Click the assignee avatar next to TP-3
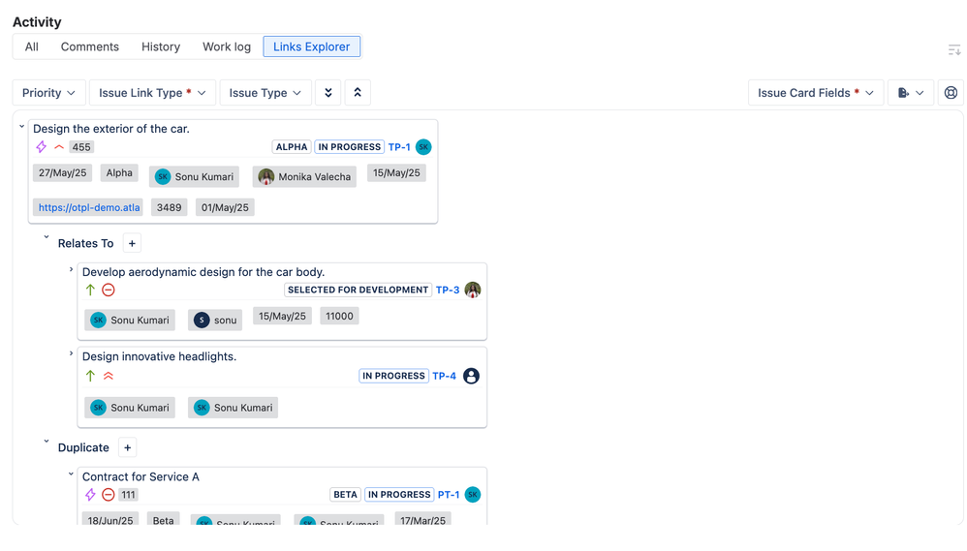The height and width of the screenshot is (551, 967). click(x=473, y=290)
